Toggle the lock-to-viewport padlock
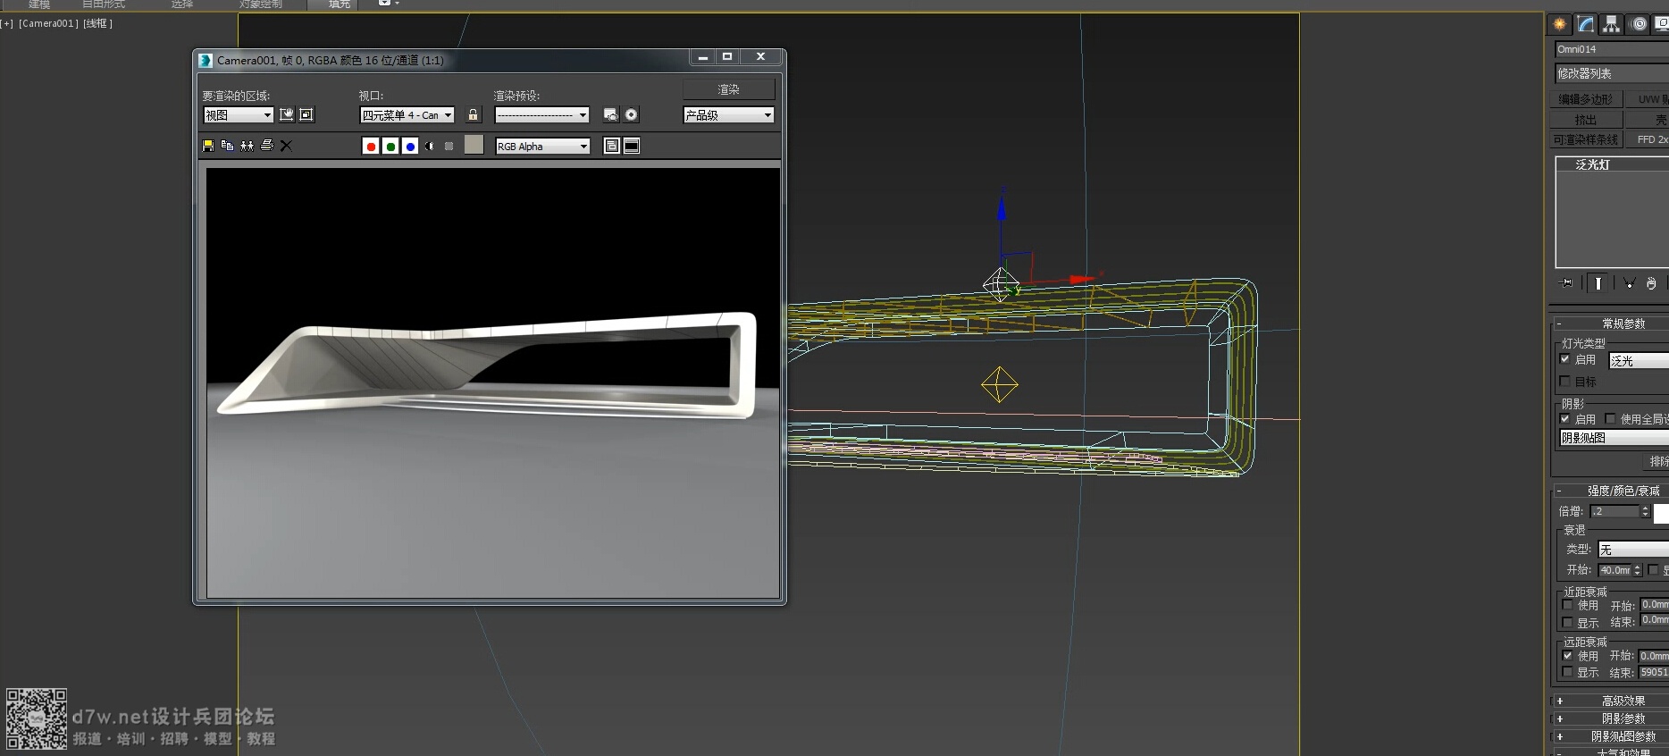1669x756 pixels. pos(473,114)
